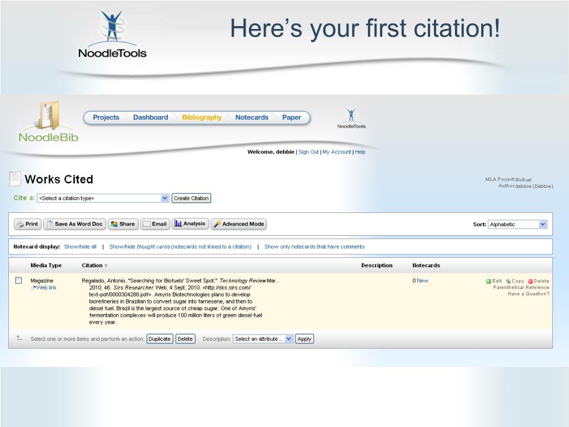Screen dimensions: 569x427
Task: Click the green Edit icon for the citation
Action: coord(488,281)
